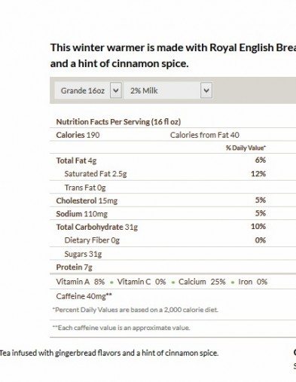Click the Calories 190 label
Image resolution: width=296 pixels, height=382 pixels.
(x=78, y=135)
